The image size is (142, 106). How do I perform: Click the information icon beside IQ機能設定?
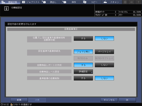pos(6,8)
